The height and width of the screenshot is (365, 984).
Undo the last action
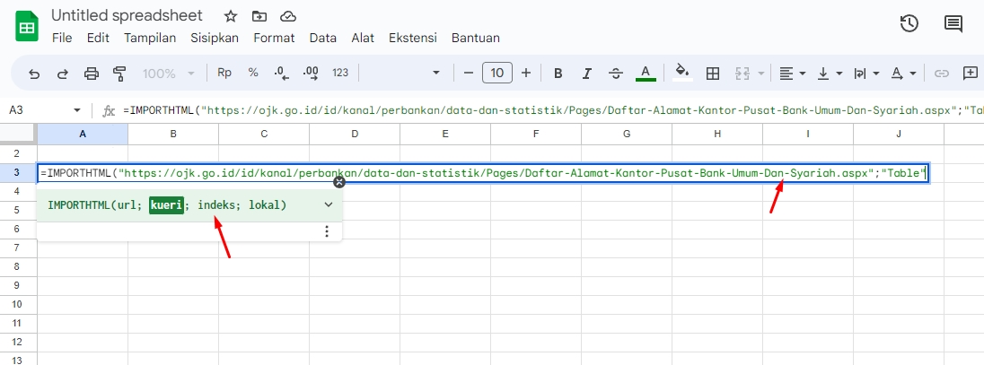click(34, 74)
